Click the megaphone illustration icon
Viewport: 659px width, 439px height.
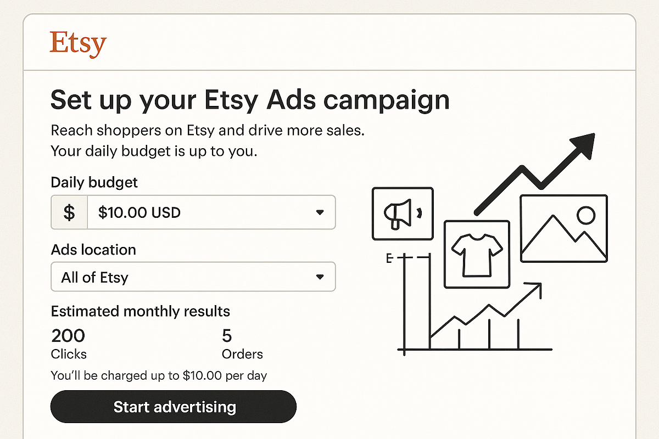pyautogui.click(x=403, y=214)
